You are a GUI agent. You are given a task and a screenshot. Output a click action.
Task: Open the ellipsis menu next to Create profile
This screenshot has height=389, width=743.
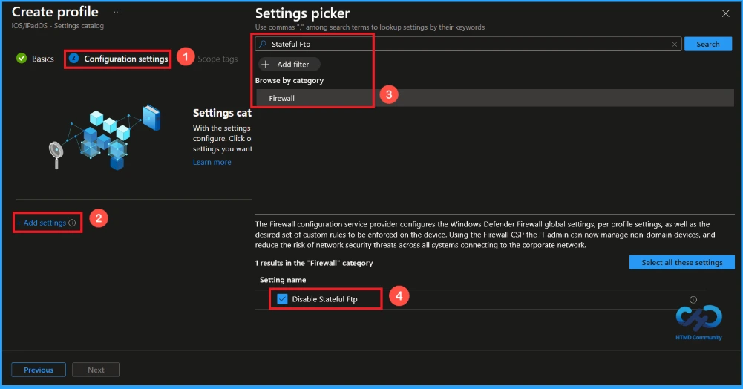[x=117, y=12]
